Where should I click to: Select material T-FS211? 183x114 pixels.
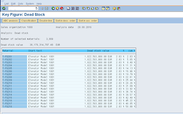point(15,86)
